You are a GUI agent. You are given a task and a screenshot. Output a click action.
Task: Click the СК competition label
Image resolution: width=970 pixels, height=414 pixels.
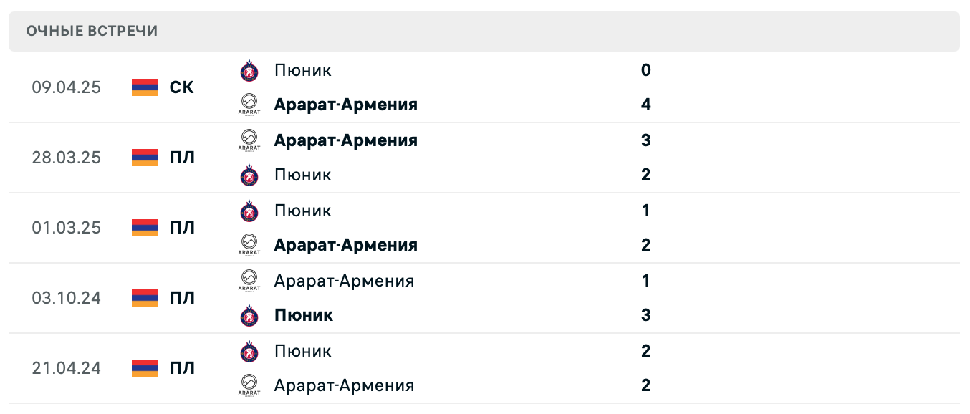click(x=181, y=87)
